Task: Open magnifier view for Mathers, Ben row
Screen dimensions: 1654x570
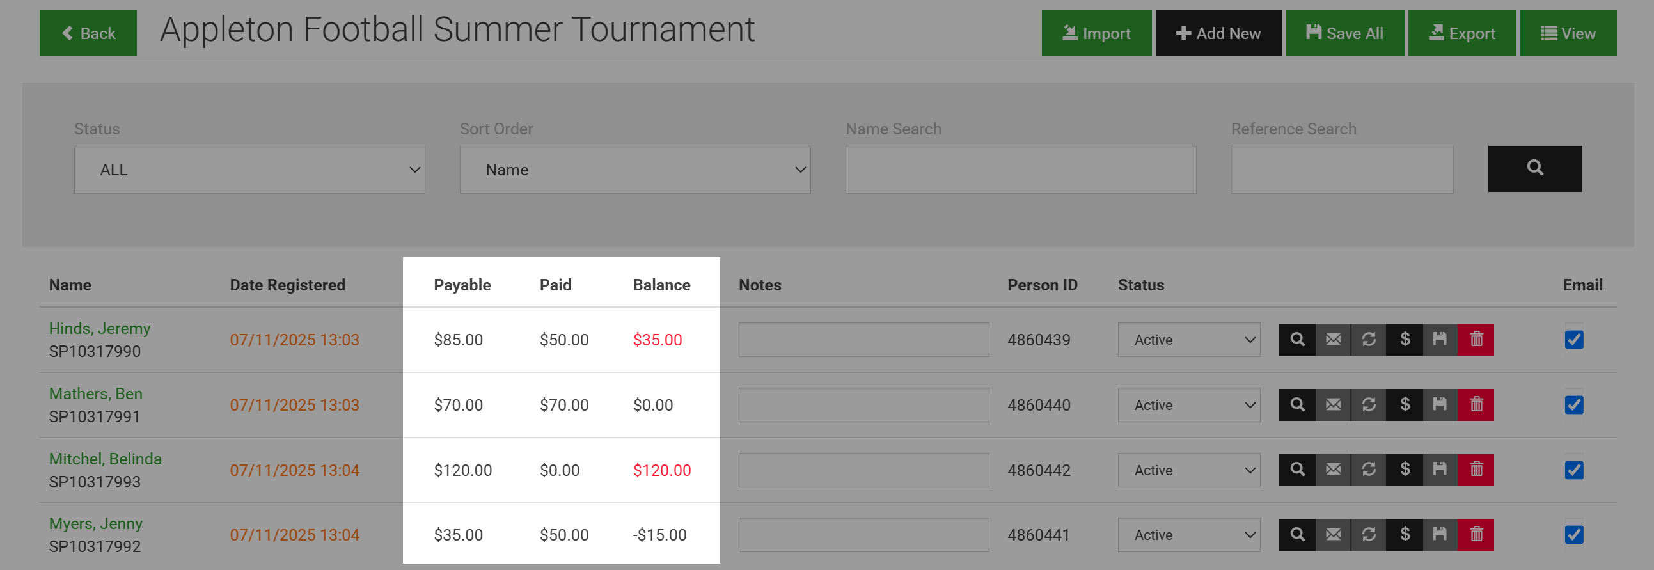Action: tap(1297, 405)
